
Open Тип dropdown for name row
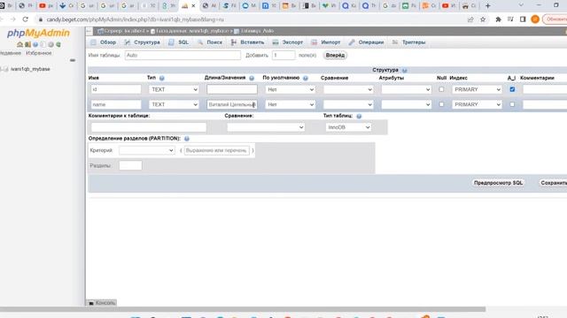174,104
